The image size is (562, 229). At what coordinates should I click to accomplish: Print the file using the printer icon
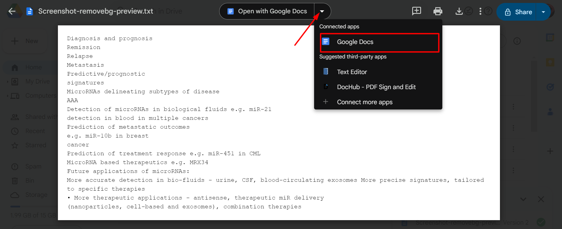[438, 11]
